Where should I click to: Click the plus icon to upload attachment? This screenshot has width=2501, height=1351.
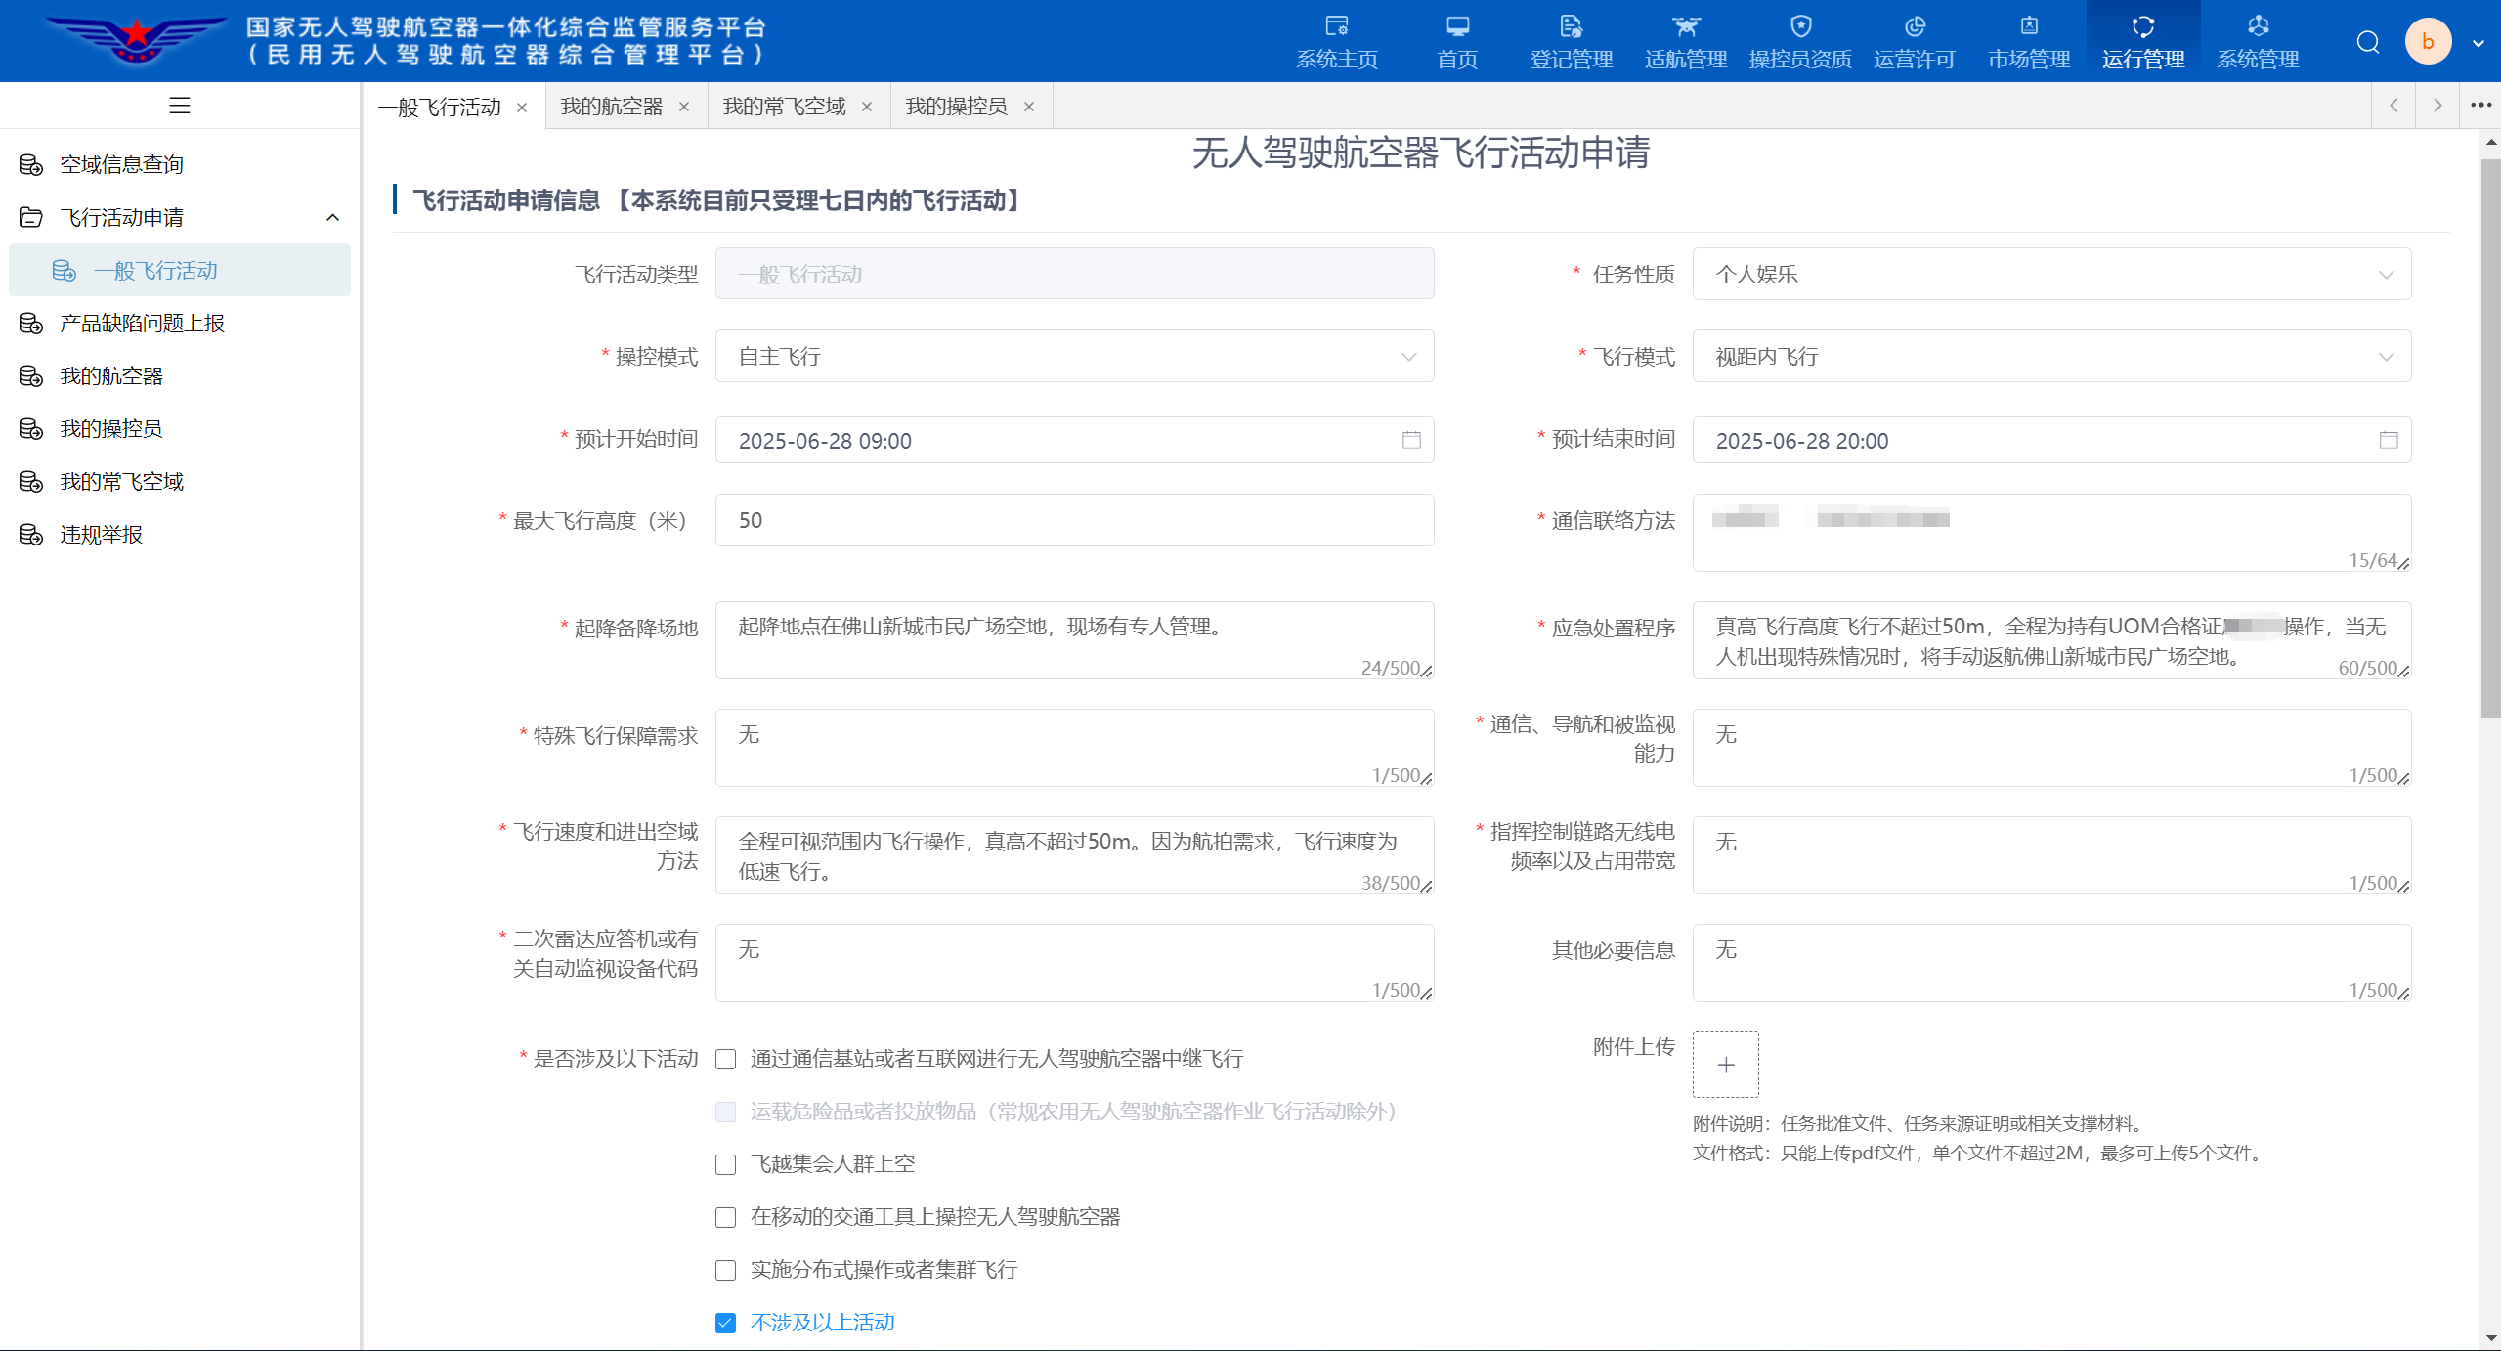coord(1725,1065)
